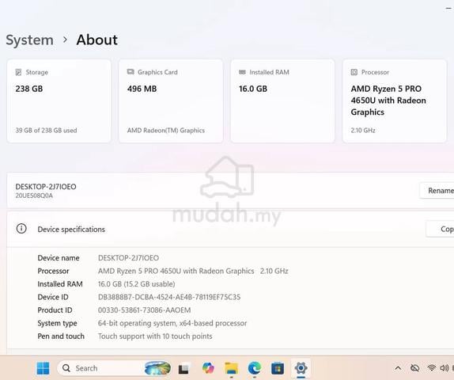The height and width of the screenshot is (380, 454).
Task: Open the Microsoft Store from the taskbar
Action: tap(278, 368)
